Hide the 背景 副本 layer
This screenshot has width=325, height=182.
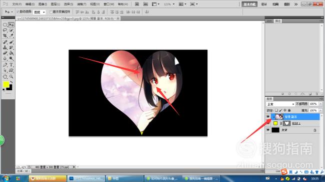click(268, 117)
